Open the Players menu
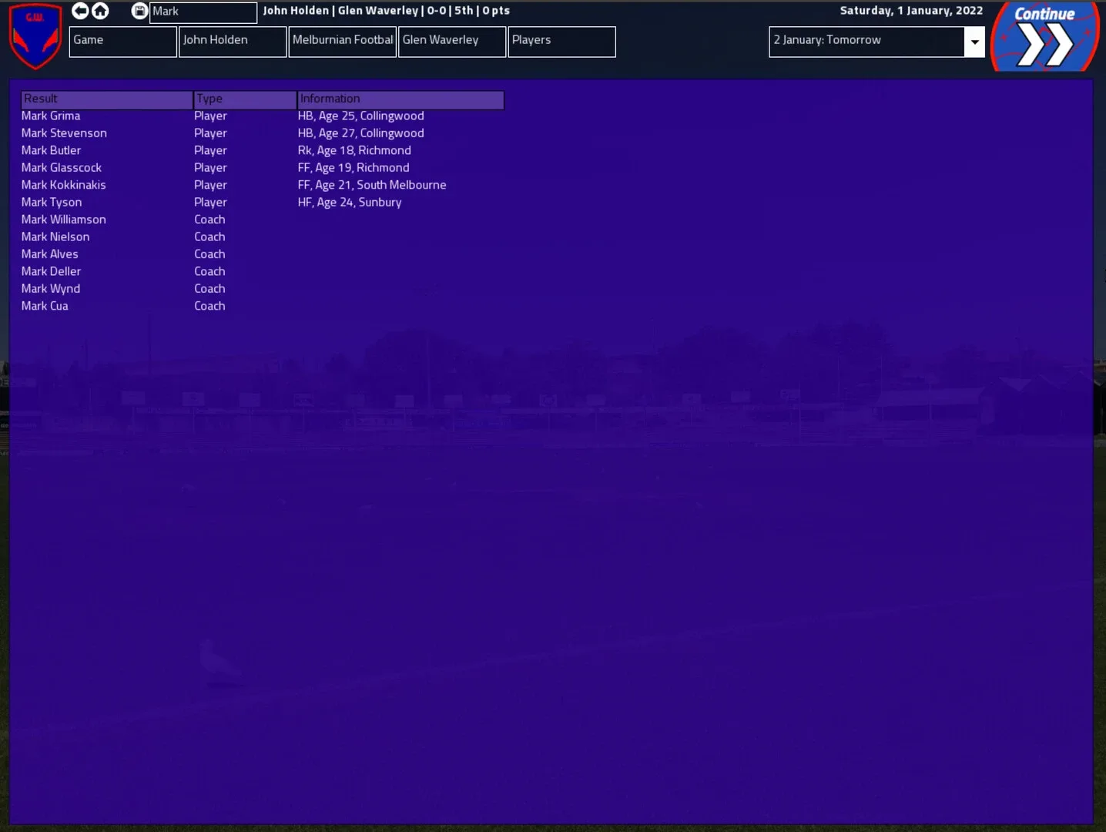1106x832 pixels. click(x=561, y=42)
